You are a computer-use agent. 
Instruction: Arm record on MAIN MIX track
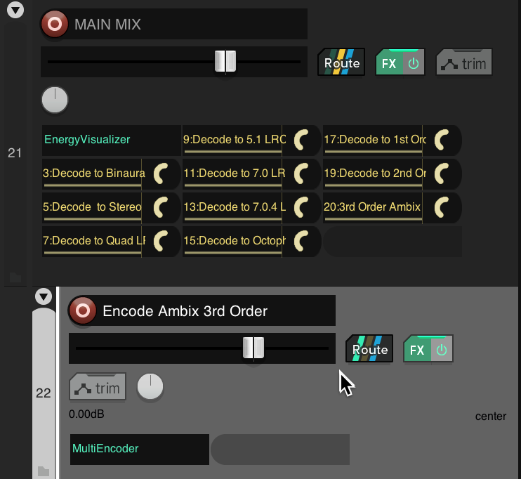[55, 24]
